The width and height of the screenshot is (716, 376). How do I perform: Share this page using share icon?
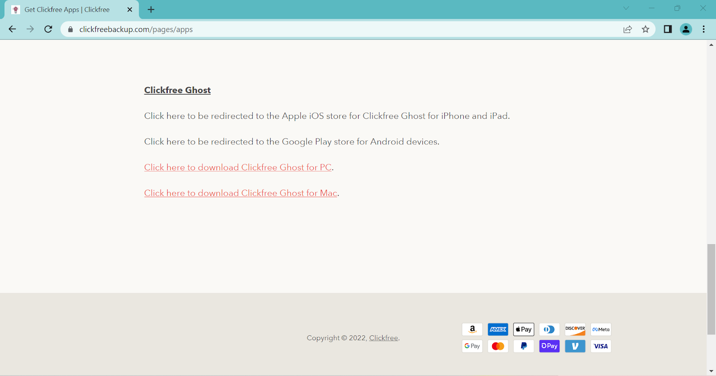(627, 29)
